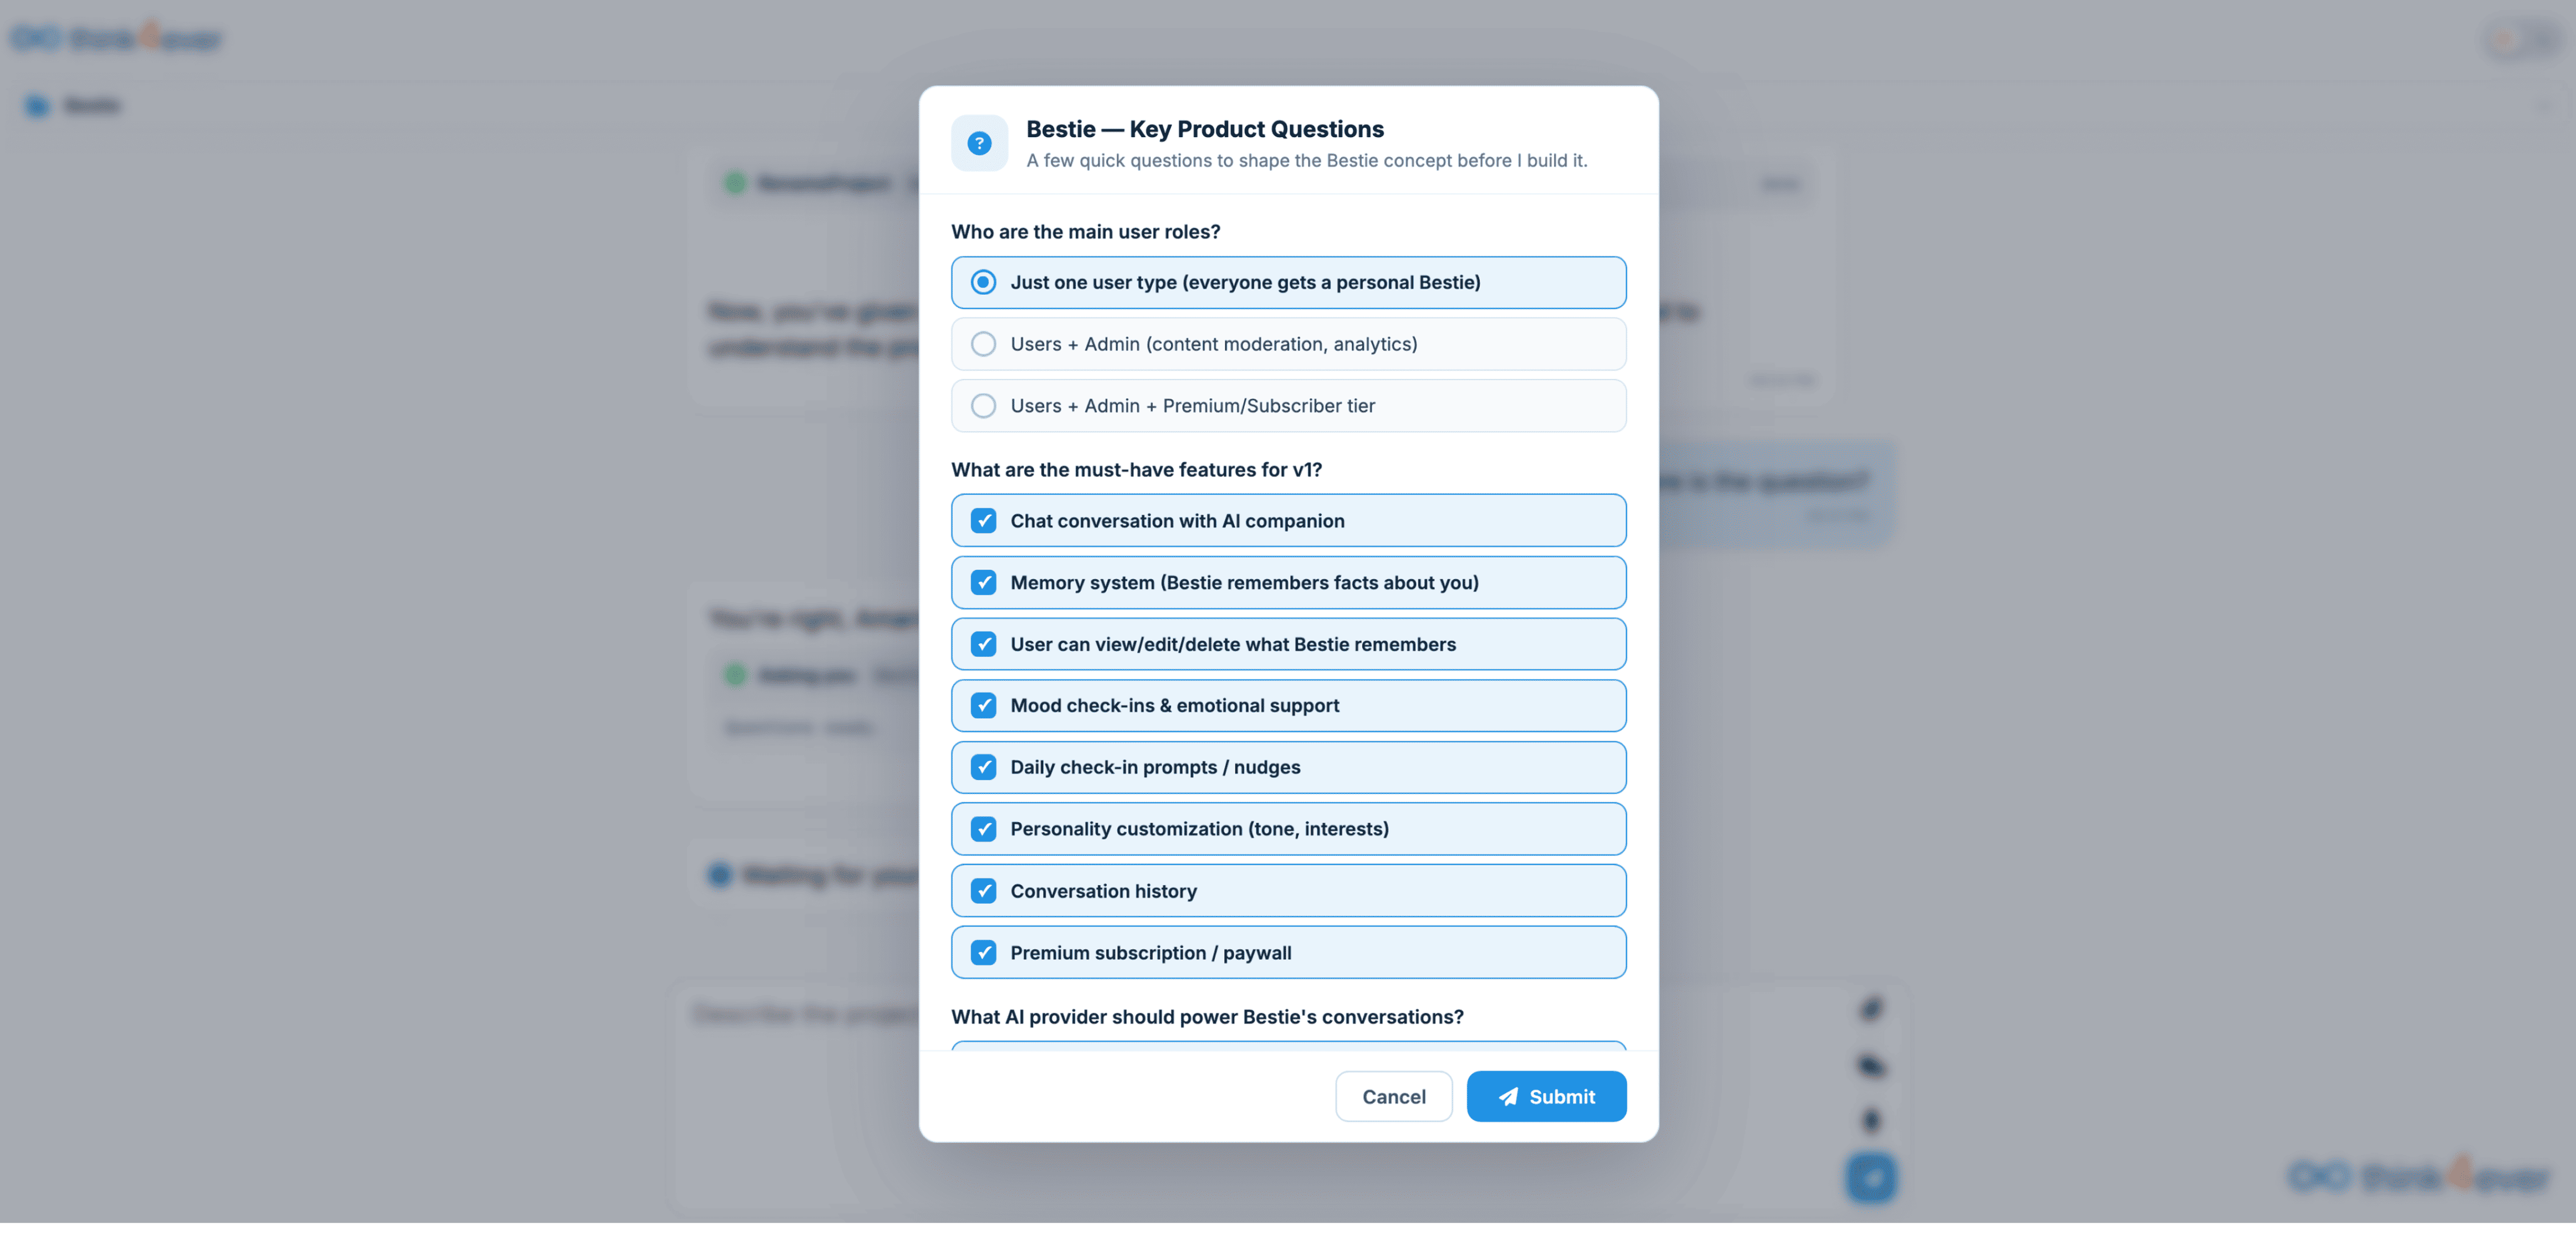This screenshot has height=1234, width=2576.
Task: Click the attachment icon beside the chat input
Action: coord(1871,1009)
